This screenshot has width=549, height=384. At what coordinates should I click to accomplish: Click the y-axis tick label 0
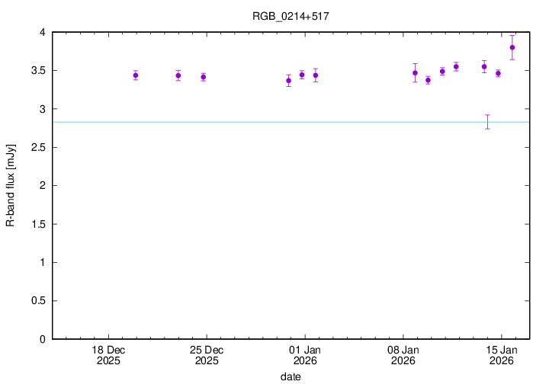click(x=42, y=339)
